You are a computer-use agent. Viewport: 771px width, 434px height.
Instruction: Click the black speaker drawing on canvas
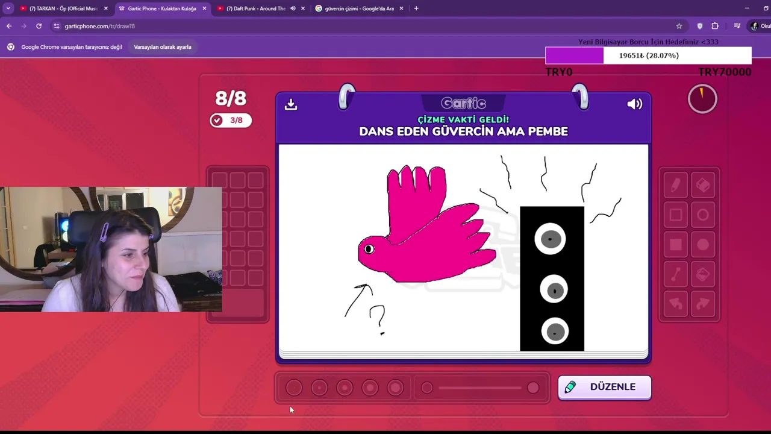[552, 278]
